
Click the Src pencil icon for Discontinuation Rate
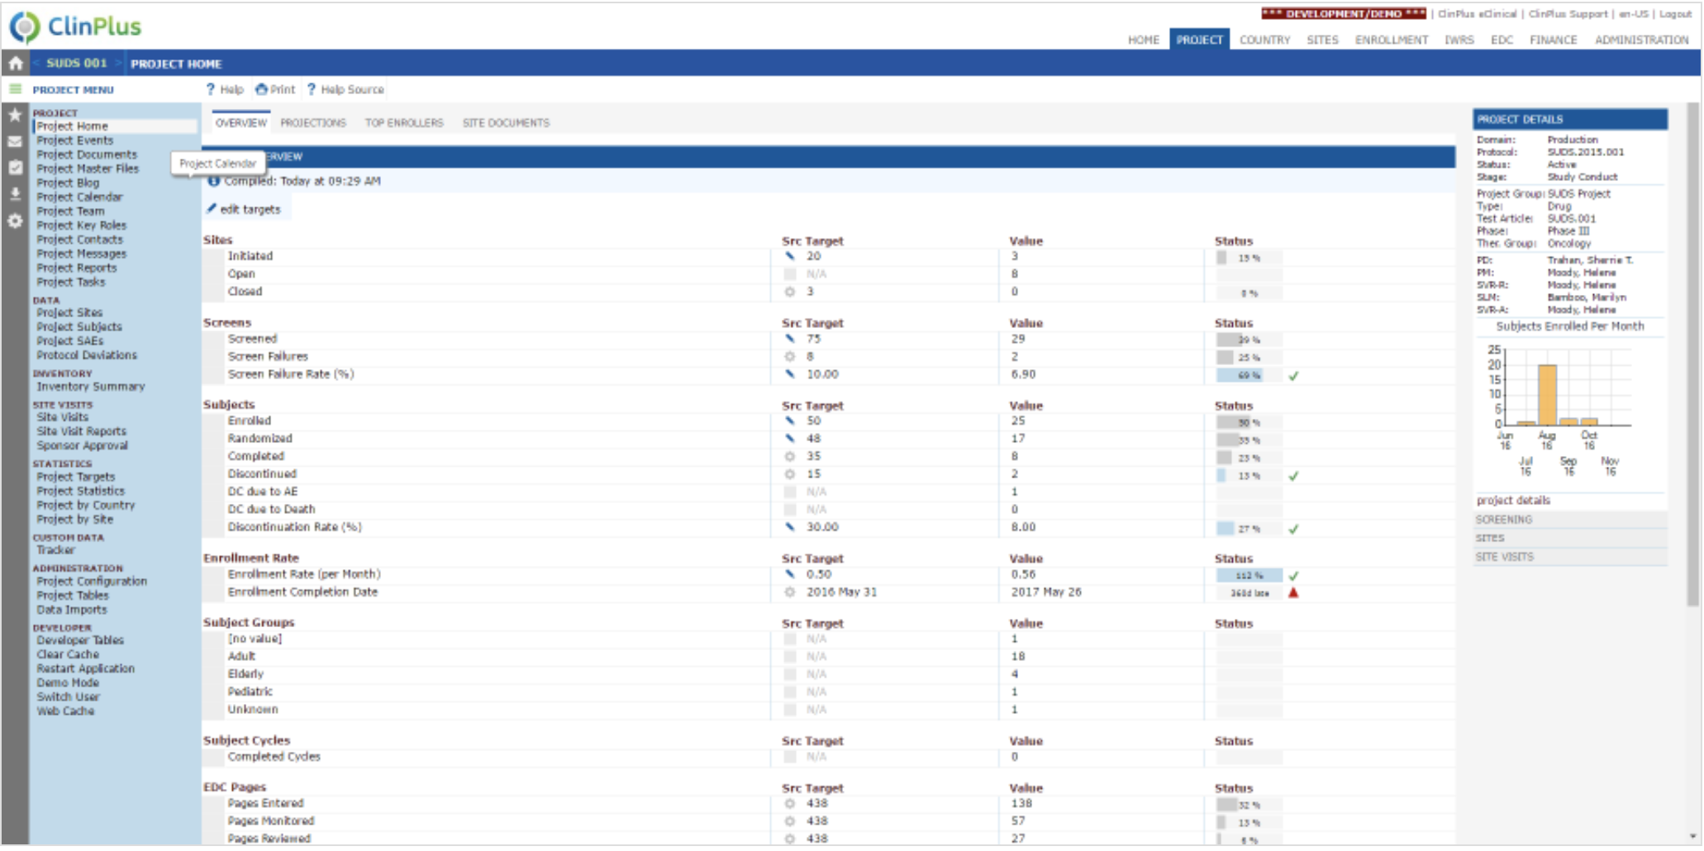click(790, 527)
